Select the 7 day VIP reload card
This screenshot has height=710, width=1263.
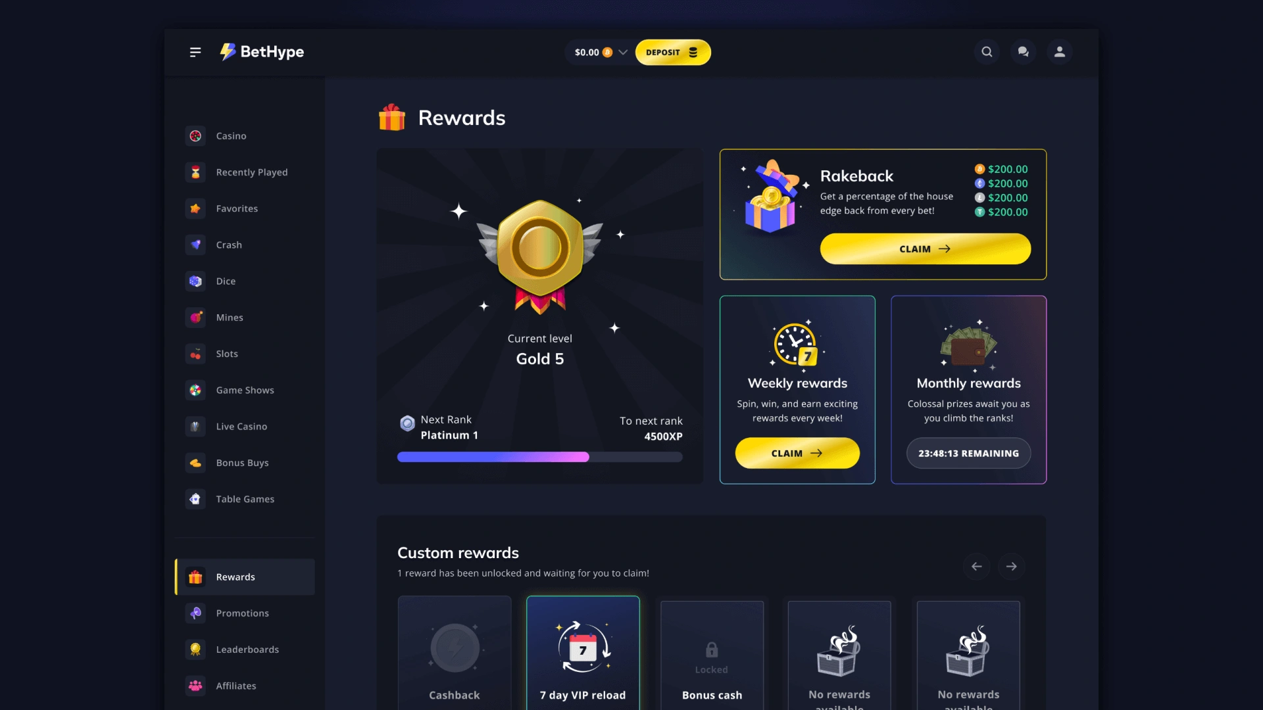(583, 653)
